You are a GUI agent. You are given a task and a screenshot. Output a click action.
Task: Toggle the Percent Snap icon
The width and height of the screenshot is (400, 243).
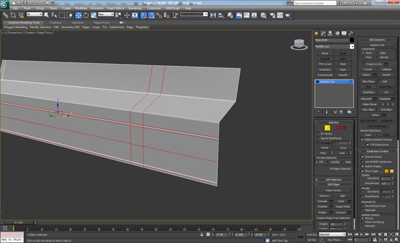[x=159, y=15]
